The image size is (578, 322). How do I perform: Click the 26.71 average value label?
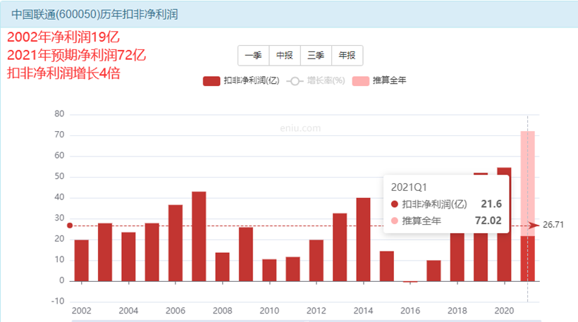(553, 225)
